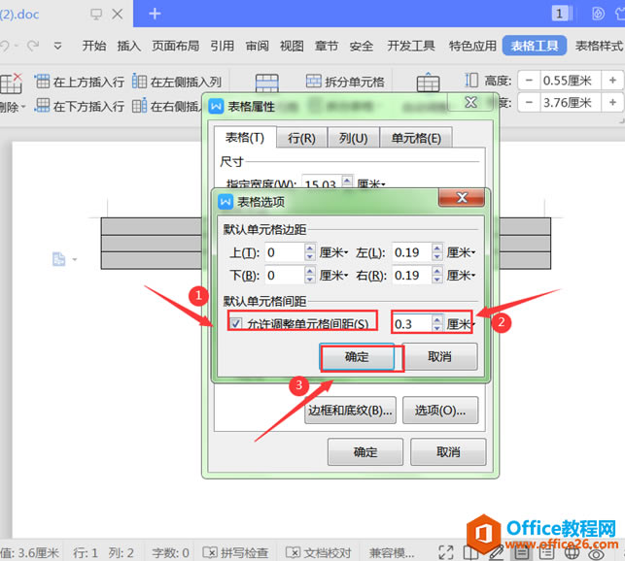
Task: Select Table tab in Table Properties
Action: (245, 138)
